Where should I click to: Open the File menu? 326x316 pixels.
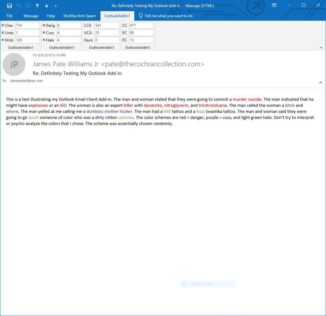pyautogui.click(x=9, y=16)
